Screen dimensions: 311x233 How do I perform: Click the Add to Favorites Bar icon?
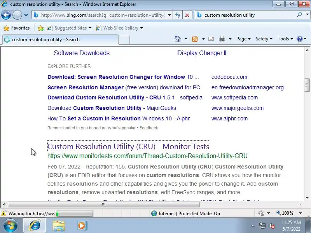pyautogui.click(x=41, y=28)
